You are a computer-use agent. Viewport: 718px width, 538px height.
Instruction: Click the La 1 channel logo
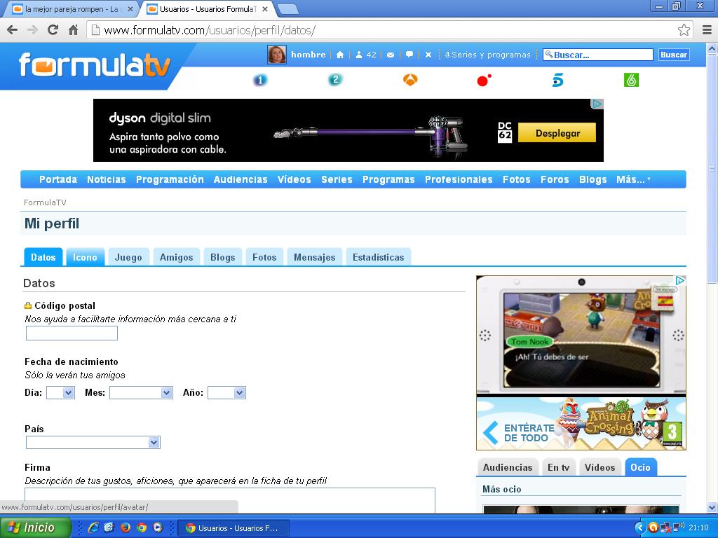260,81
